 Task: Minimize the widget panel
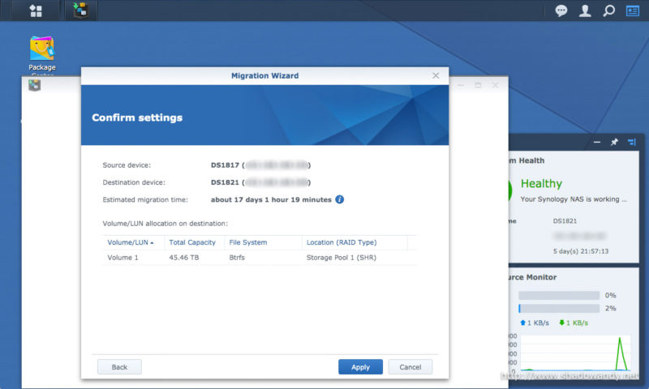point(597,142)
